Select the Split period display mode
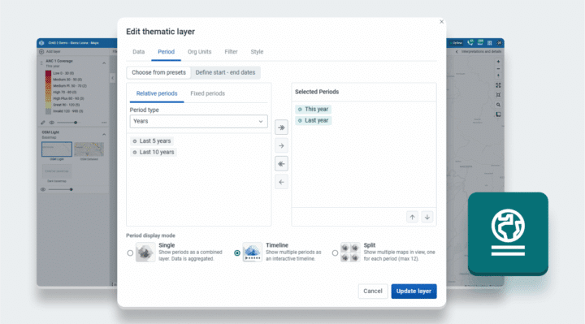Image resolution: width=585 pixels, height=324 pixels. 335,253
